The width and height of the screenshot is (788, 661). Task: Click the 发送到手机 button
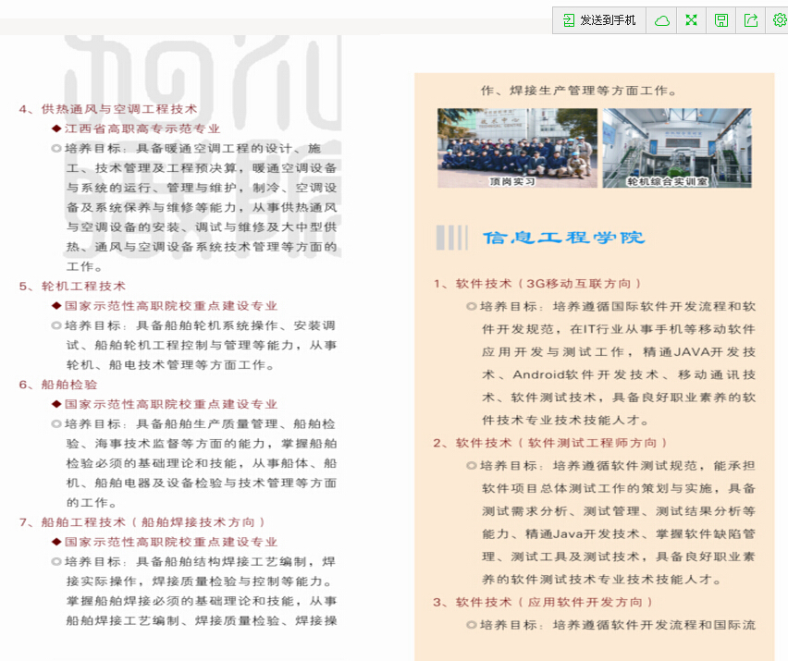click(599, 20)
